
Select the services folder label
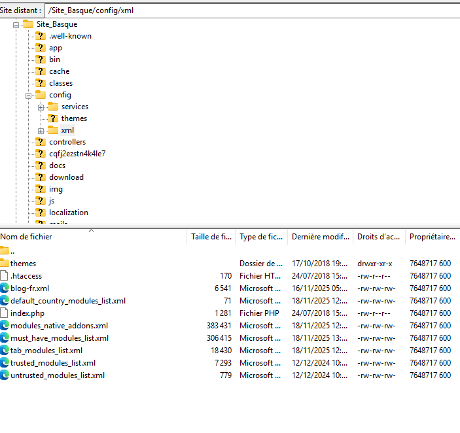point(75,107)
